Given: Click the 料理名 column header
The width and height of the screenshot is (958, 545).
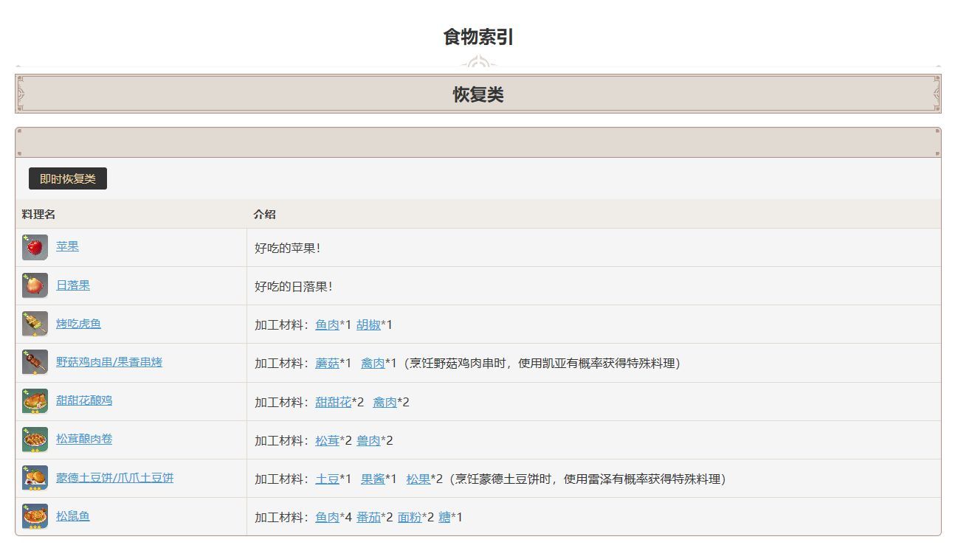Looking at the screenshot, I should pyautogui.click(x=36, y=214).
